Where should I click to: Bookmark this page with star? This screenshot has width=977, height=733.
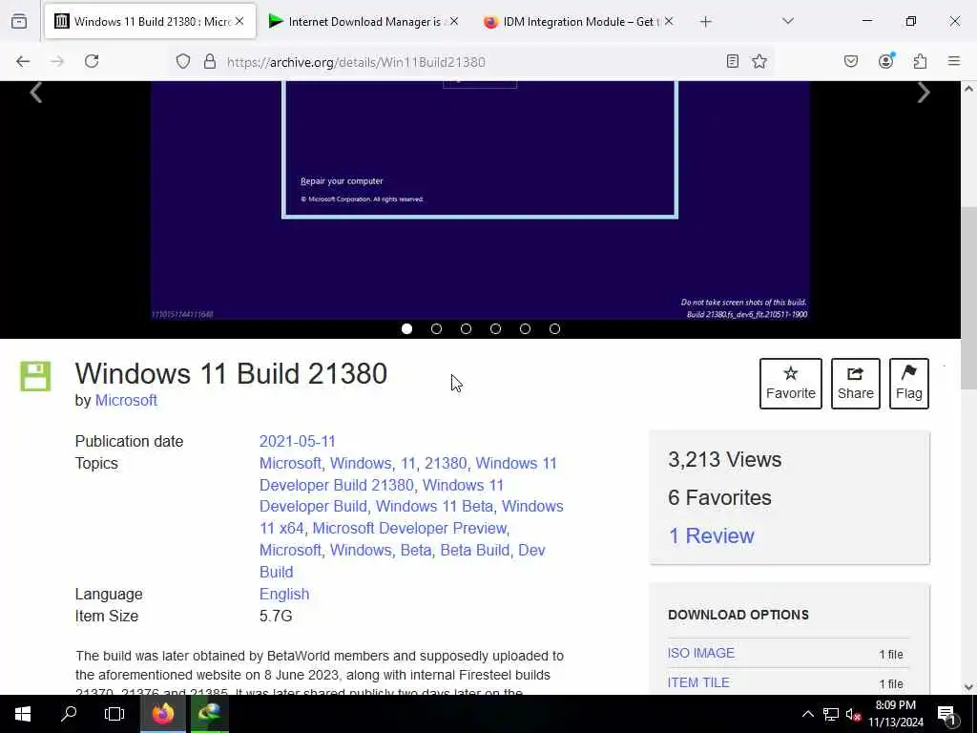759,61
